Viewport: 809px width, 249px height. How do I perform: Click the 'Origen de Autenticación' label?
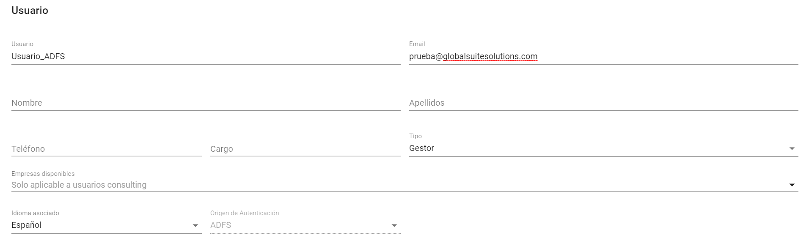245,213
